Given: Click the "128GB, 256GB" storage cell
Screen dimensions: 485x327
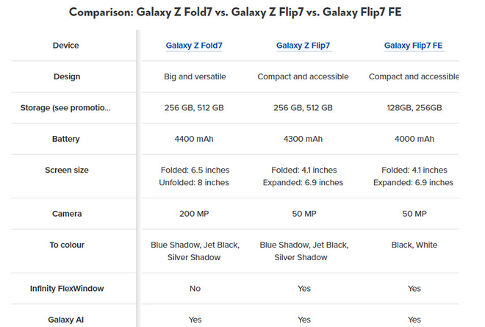Looking at the screenshot, I should click(413, 108).
